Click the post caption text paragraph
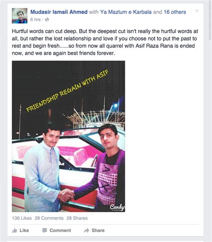212x242 pixels. (105, 42)
